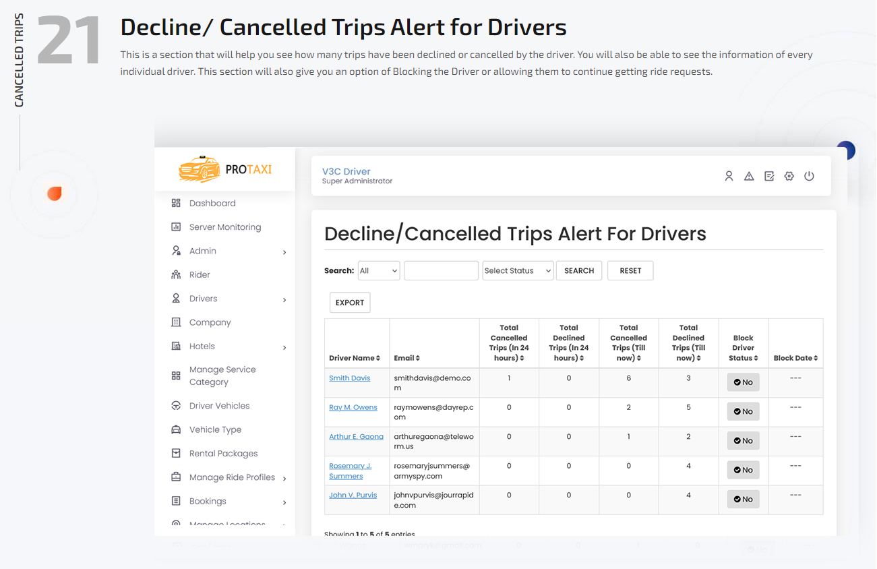Open the search field 'All' dropdown
The width and height of the screenshot is (877, 569).
point(378,271)
